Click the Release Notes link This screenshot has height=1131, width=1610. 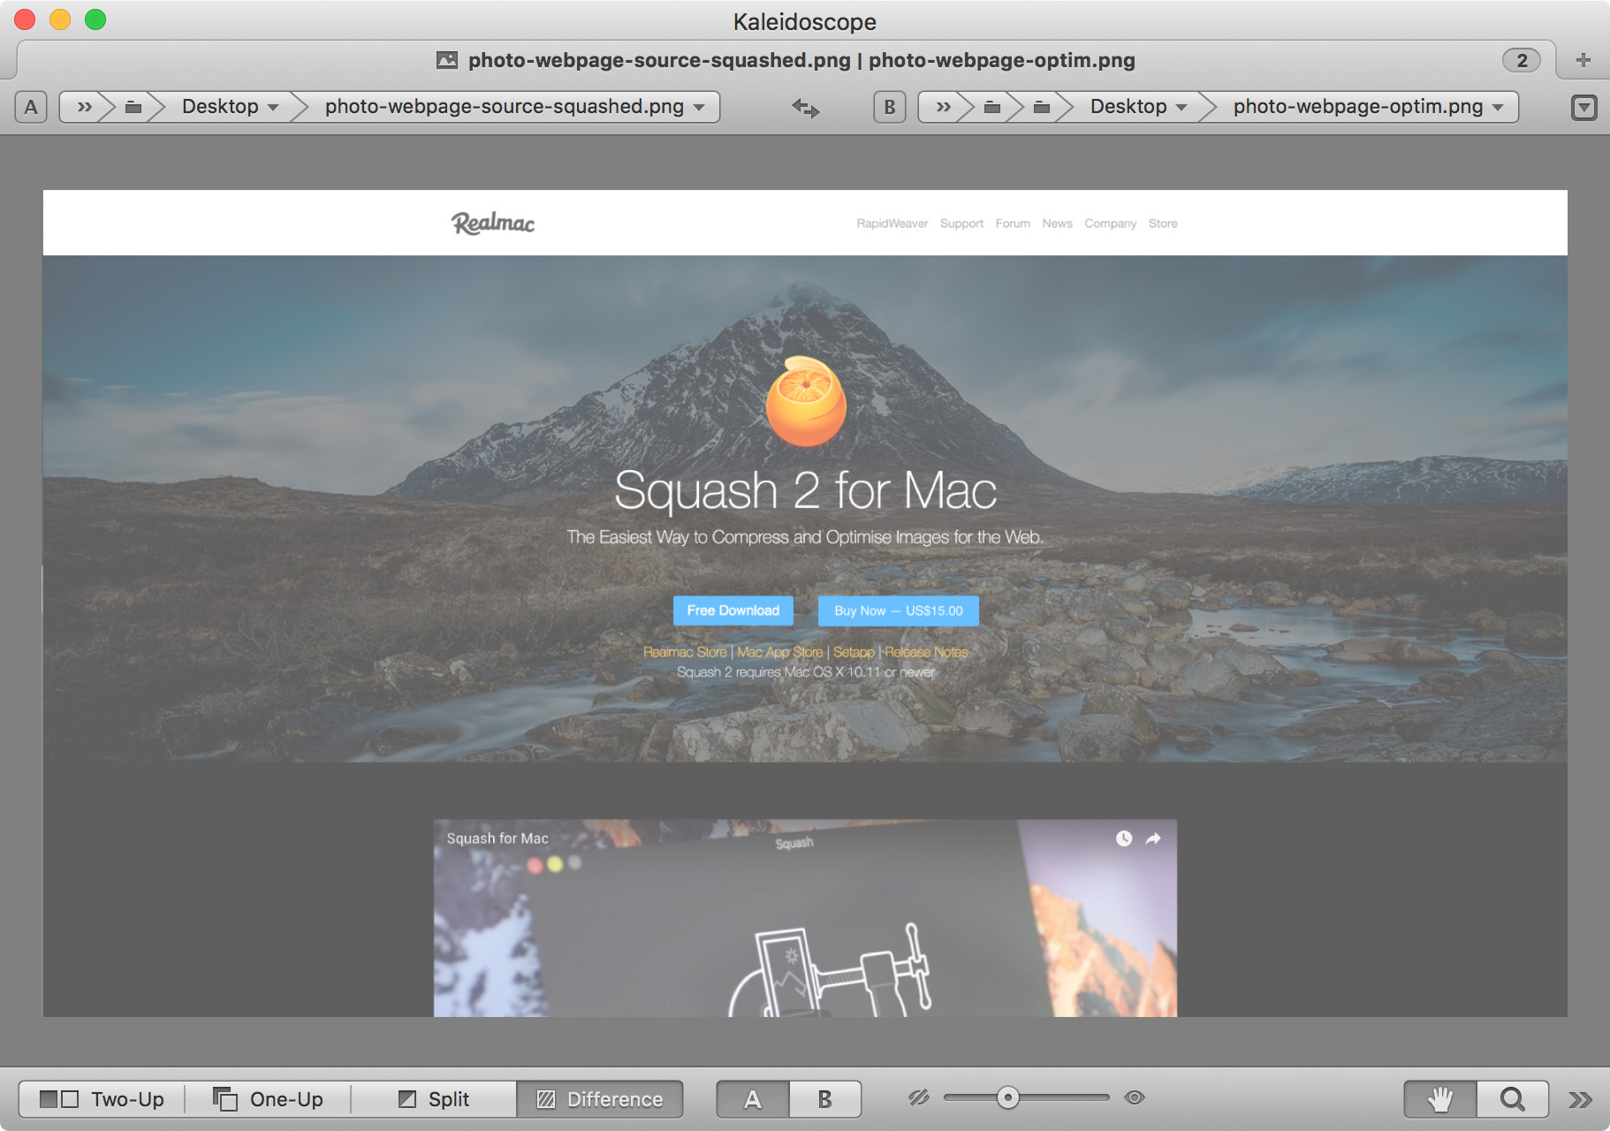[927, 652]
